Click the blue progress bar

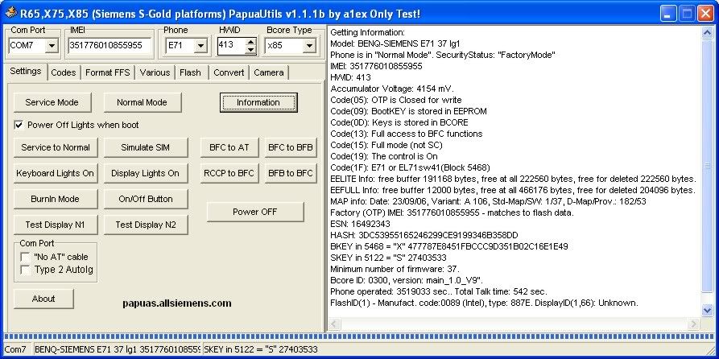[x=358, y=336]
